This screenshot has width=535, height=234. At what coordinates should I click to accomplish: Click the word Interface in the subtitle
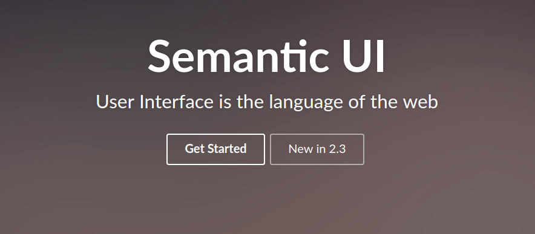(x=177, y=102)
